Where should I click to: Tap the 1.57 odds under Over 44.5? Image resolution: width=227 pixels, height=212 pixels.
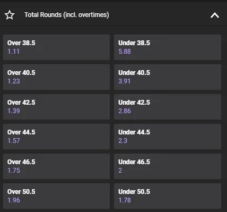coord(14,141)
